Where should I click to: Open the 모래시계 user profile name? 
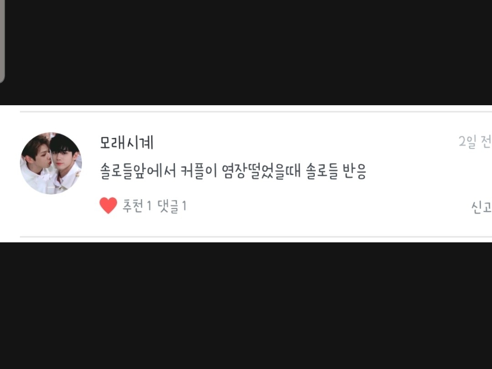click(127, 143)
